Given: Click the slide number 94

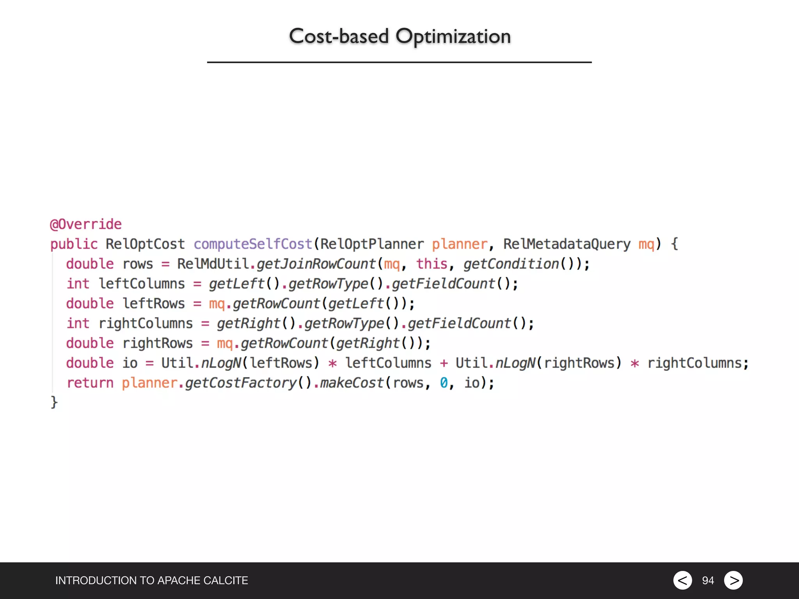Looking at the screenshot, I should pos(708,581).
